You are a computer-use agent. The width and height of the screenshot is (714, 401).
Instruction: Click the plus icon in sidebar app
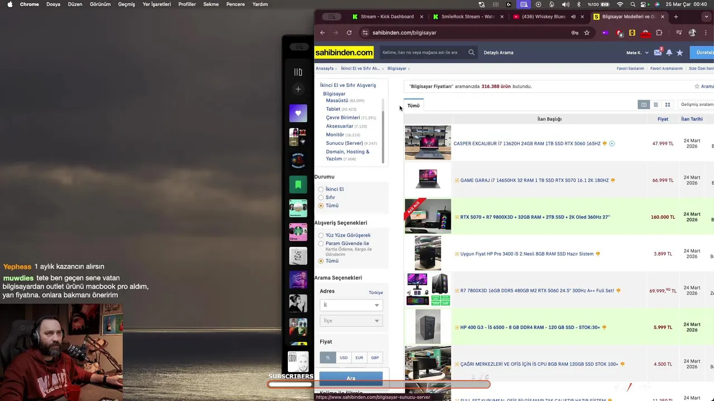[x=298, y=89]
